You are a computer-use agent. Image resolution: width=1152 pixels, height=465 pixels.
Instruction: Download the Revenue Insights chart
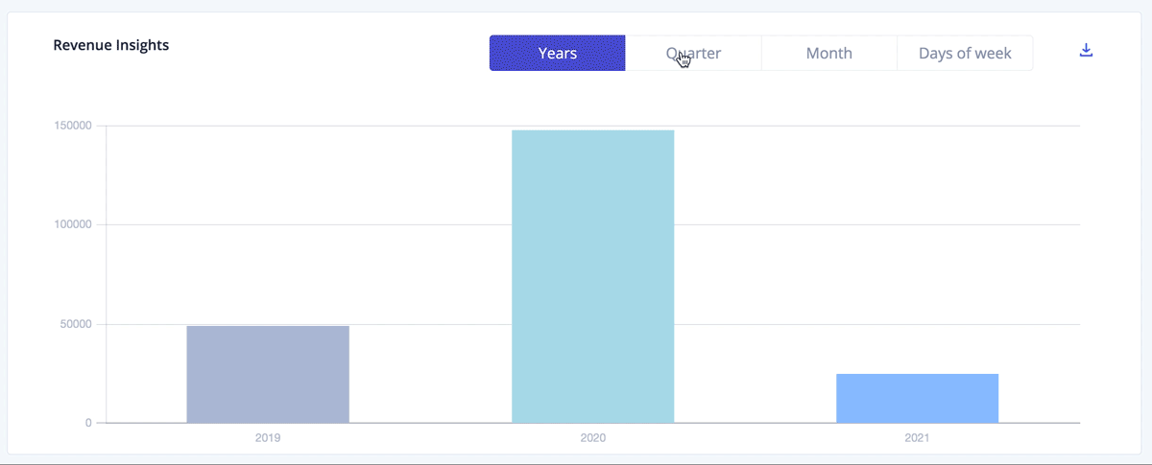1087,50
